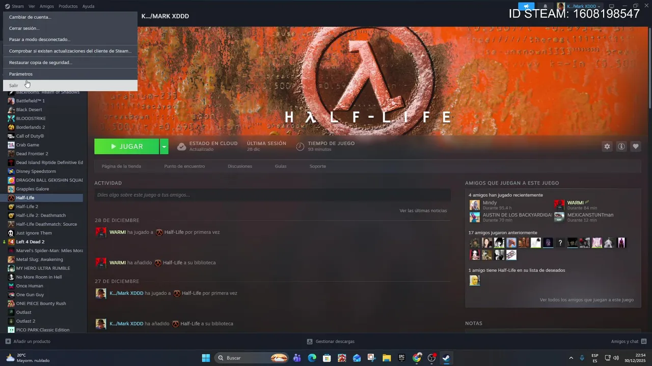652x366 pixels.
Task: Choose Pasar a modo desconectado
Action: (70, 40)
